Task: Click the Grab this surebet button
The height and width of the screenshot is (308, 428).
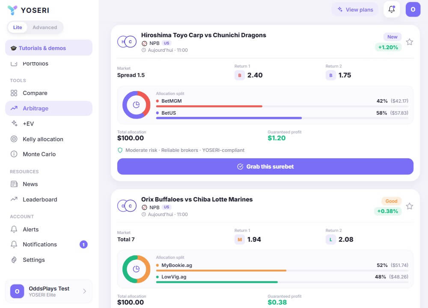Action: [265, 166]
